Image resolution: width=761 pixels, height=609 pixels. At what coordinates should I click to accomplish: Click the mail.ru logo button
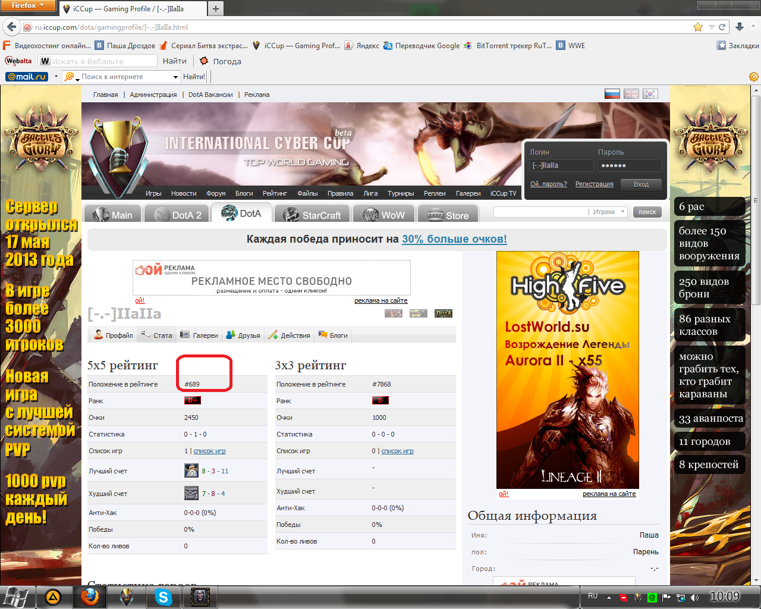coord(27,77)
